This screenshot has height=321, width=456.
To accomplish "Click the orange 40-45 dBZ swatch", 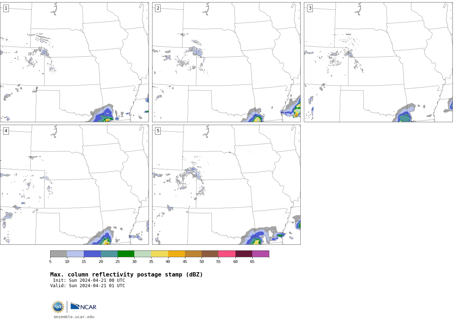I will click(176, 254).
